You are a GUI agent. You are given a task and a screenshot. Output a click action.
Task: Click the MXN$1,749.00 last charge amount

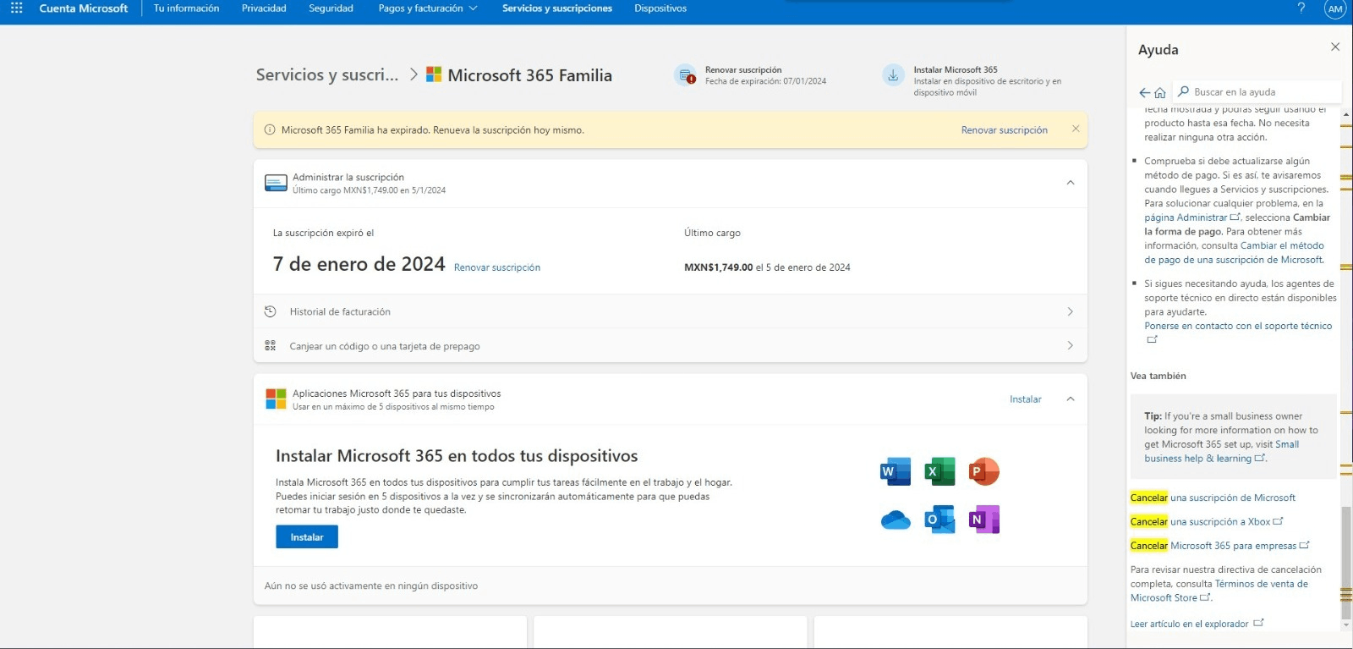(718, 267)
